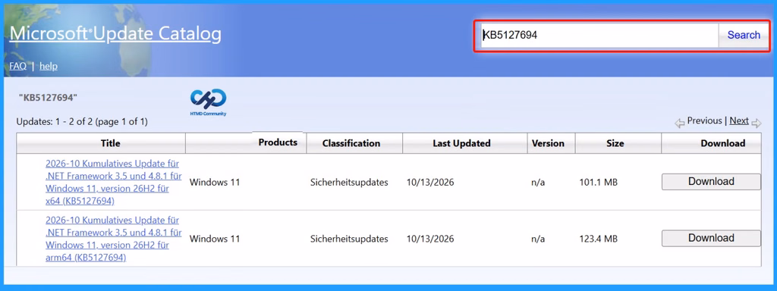Download the arm64 update (123.4 MB)
The width and height of the screenshot is (777, 291).
[x=711, y=238]
